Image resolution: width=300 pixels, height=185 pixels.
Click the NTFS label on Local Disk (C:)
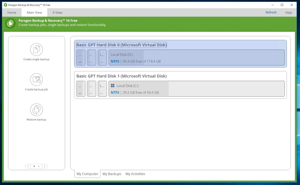click(115, 93)
